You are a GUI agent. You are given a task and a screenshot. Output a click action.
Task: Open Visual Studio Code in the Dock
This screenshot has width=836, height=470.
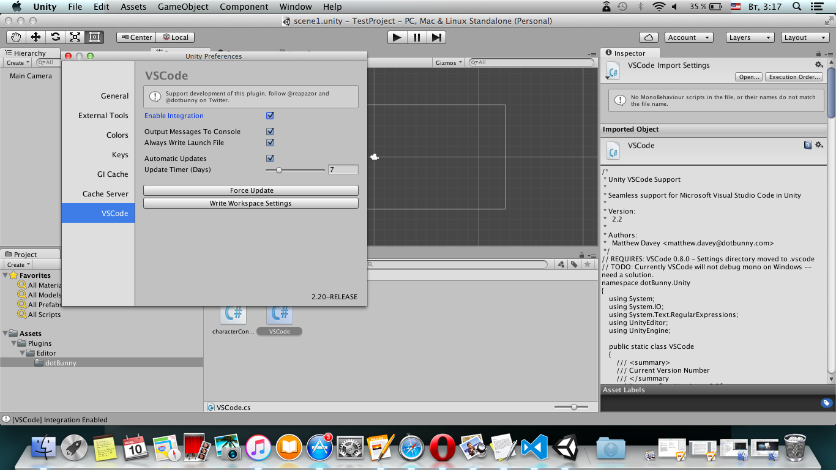[534, 448]
